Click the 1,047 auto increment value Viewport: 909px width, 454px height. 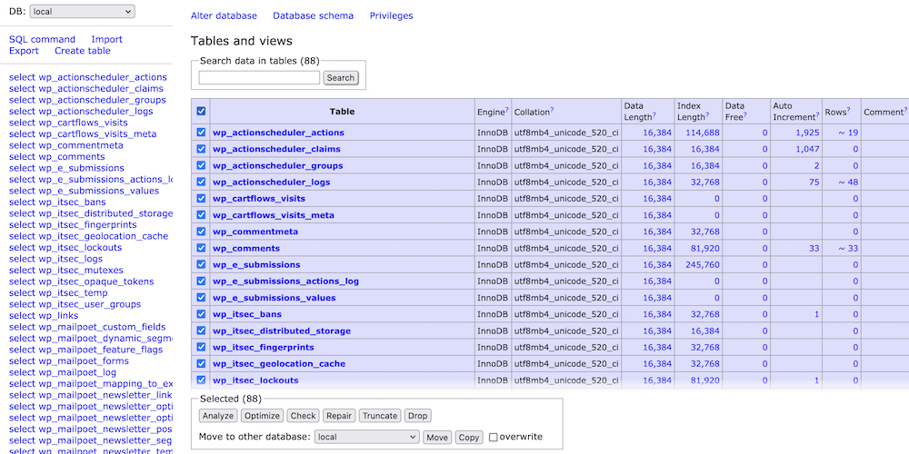tap(807, 149)
